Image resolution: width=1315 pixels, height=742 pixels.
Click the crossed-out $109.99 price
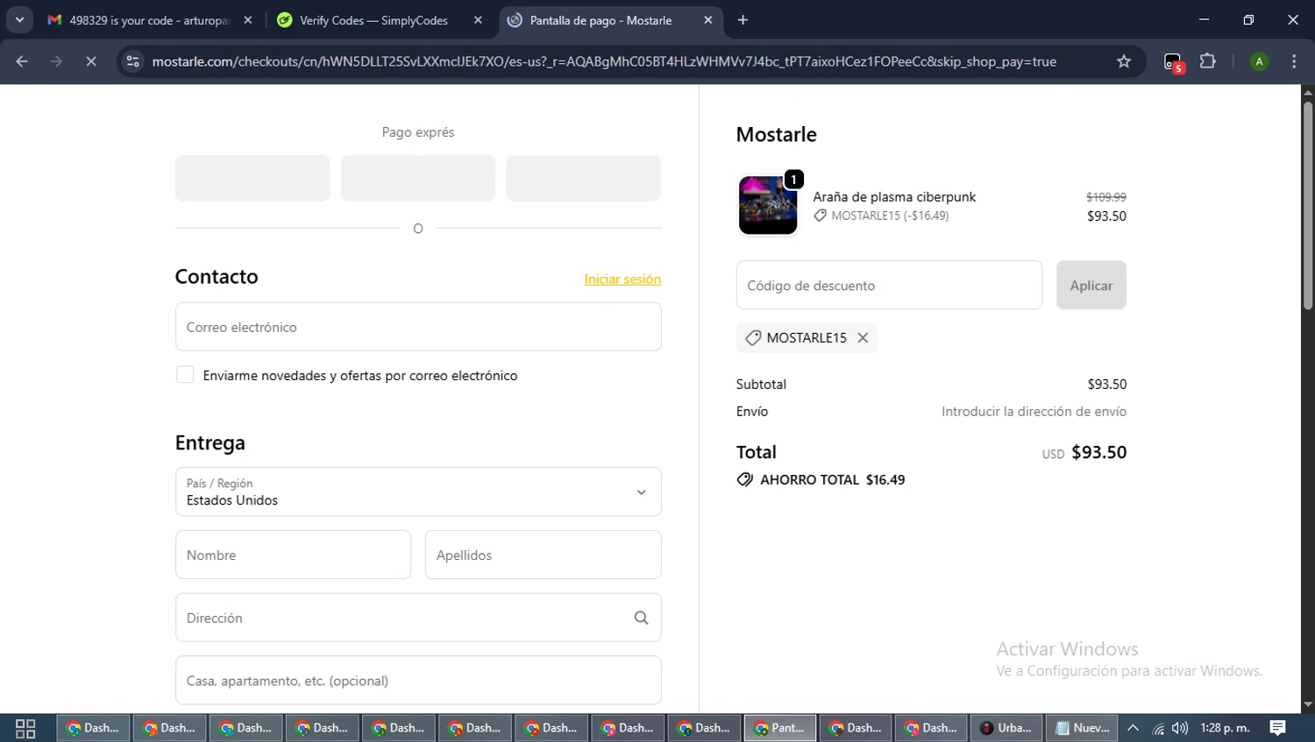pos(1106,197)
